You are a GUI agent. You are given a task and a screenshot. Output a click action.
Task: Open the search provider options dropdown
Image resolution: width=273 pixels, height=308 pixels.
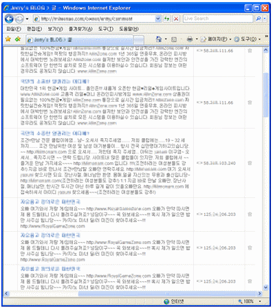click(265, 19)
